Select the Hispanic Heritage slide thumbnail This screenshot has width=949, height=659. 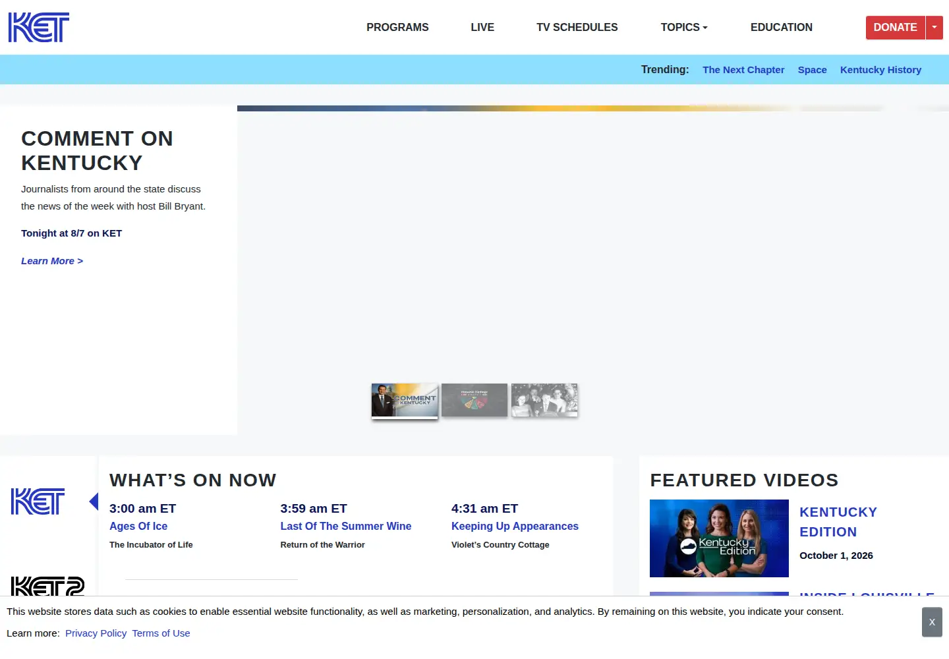pos(474,400)
